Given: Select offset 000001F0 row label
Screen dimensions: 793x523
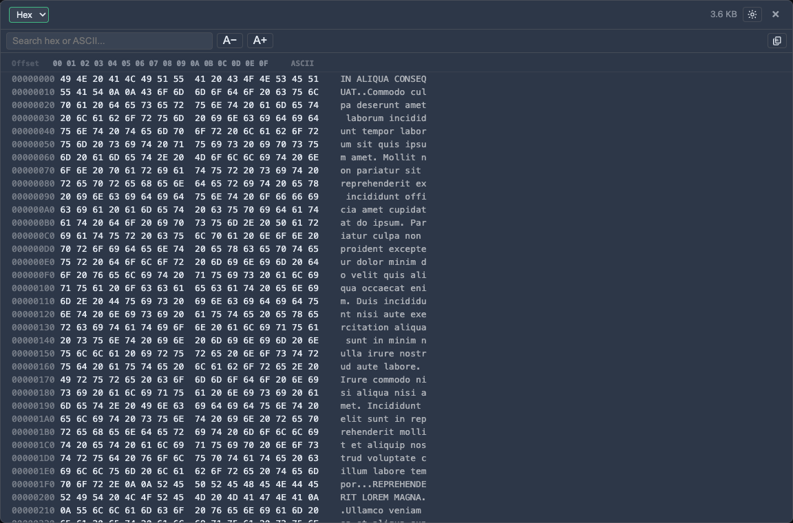Looking at the screenshot, I should (x=33, y=484).
